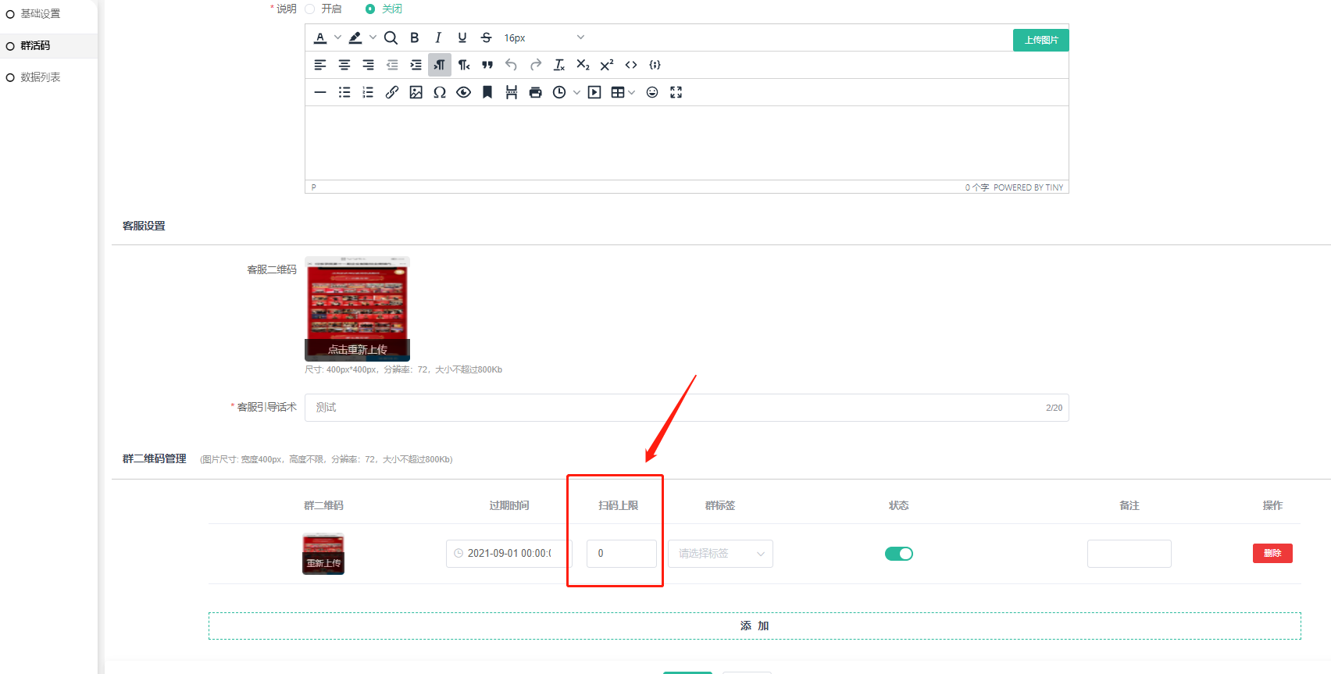Click the 添加 dashed button

(755, 626)
